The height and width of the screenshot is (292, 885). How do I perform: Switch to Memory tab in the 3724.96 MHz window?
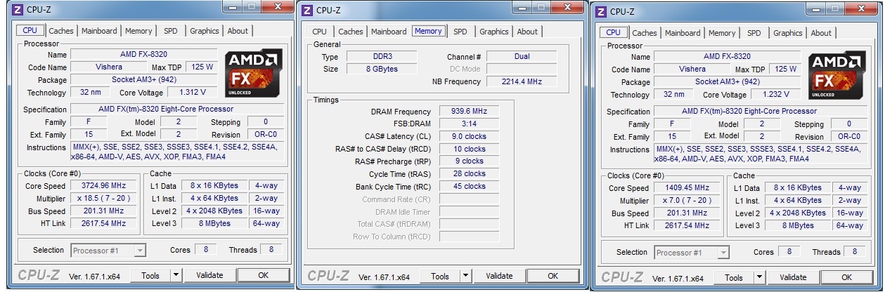(138, 31)
